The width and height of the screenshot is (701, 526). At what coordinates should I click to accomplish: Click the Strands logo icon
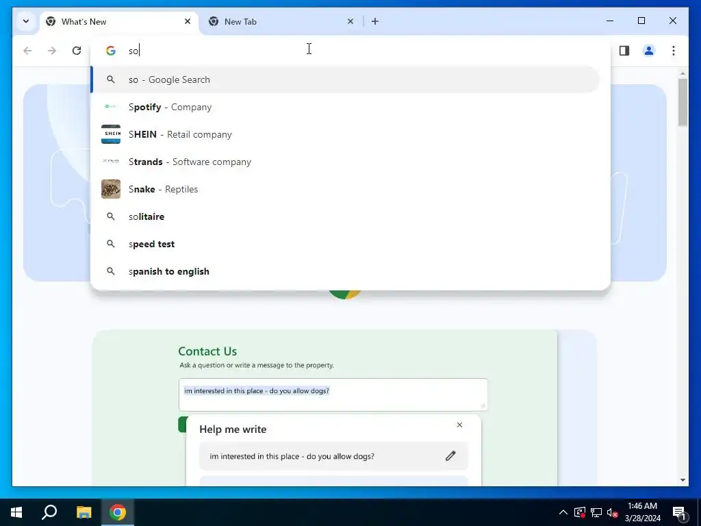tap(110, 161)
